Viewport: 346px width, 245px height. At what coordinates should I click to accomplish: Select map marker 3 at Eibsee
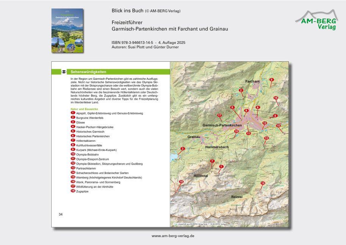pyautogui.click(x=183, y=149)
